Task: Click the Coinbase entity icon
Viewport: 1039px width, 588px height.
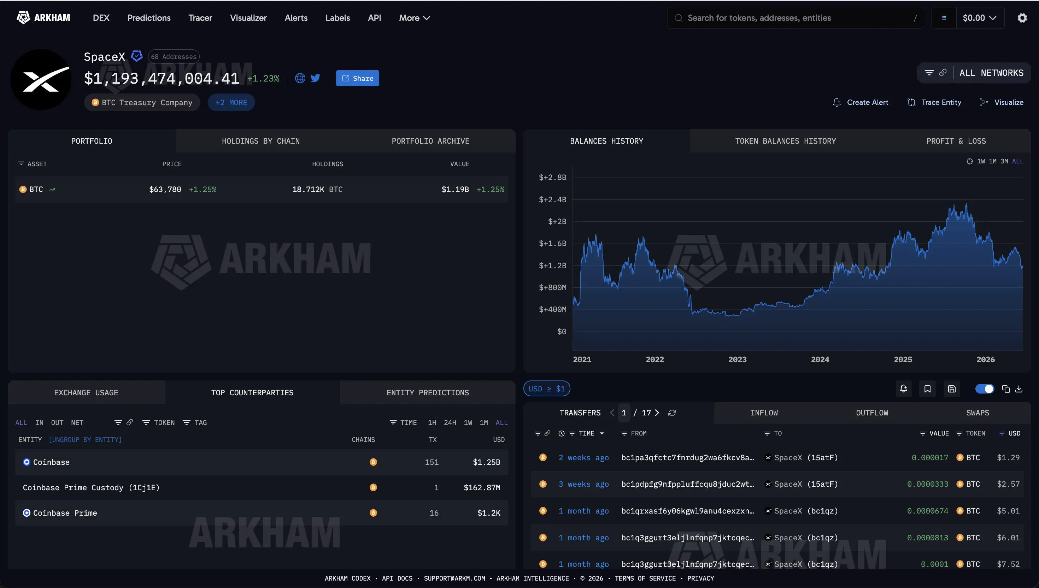Action: click(27, 462)
